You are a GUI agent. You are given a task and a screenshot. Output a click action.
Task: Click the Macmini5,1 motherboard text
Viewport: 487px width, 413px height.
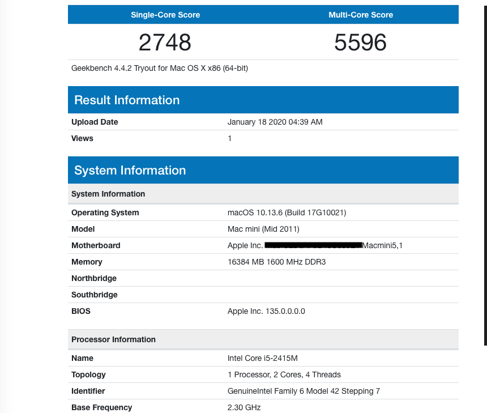click(382, 245)
